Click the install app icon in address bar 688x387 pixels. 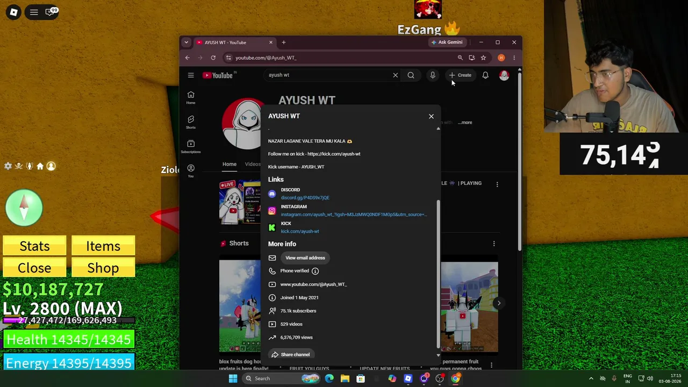(472, 58)
